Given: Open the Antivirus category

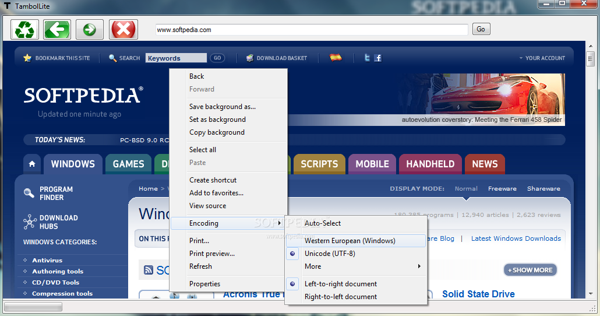Looking at the screenshot, I should [x=47, y=260].
